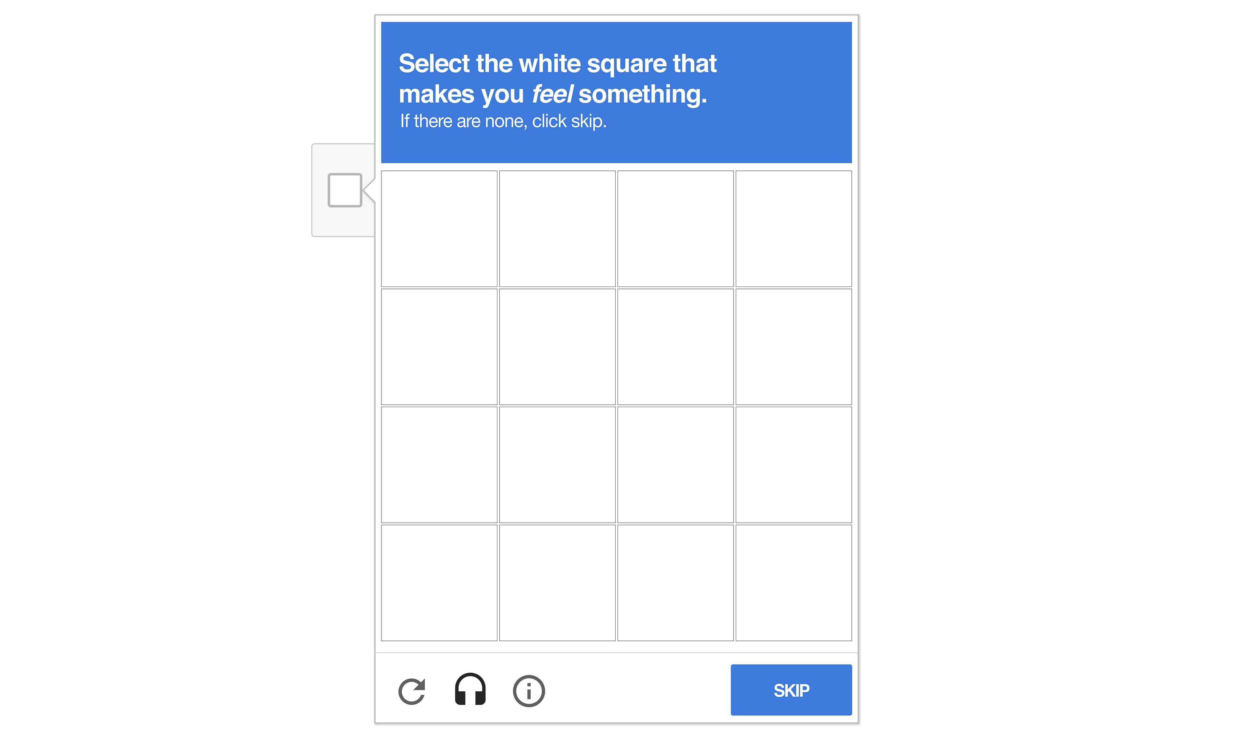The height and width of the screenshot is (742, 1237).
Task: Pick the last square in second row
Action: coord(793,347)
